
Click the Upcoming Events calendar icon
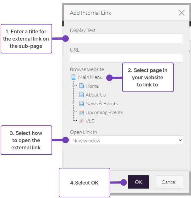(x=81, y=112)
